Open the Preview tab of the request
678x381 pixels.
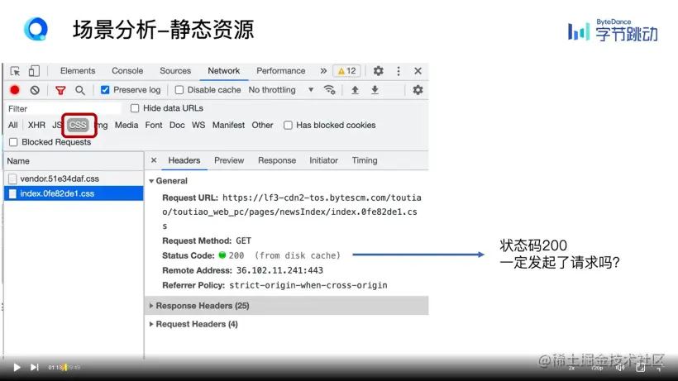click(229, 160)
